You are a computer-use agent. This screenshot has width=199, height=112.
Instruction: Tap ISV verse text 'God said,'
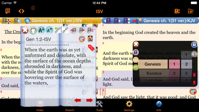coord(10,86)
